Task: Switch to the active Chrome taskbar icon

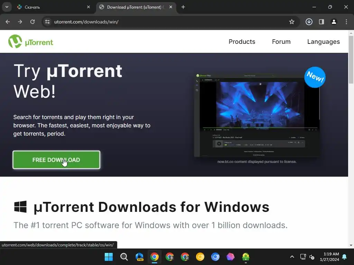Action: pos(155,257)
